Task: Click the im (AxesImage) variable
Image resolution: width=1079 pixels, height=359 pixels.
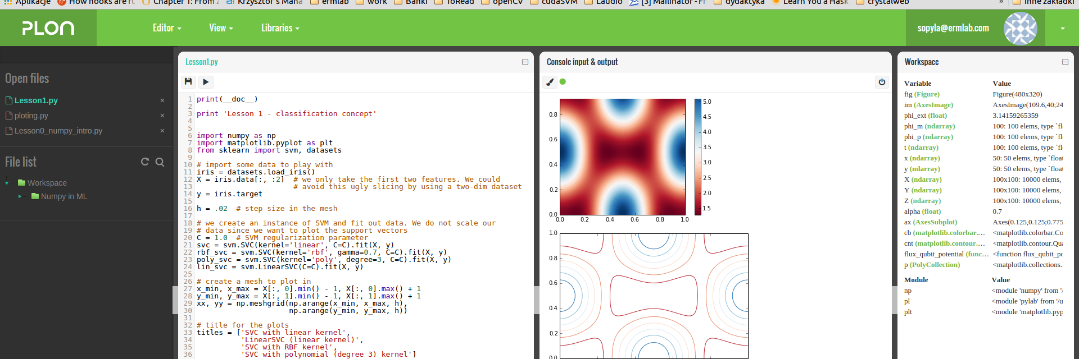Action: pyautogui.click(x=928, y=105)
